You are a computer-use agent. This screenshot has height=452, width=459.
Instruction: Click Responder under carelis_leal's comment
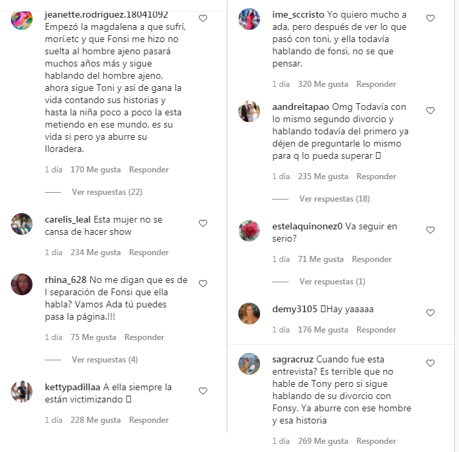click(x=149, y=252)
